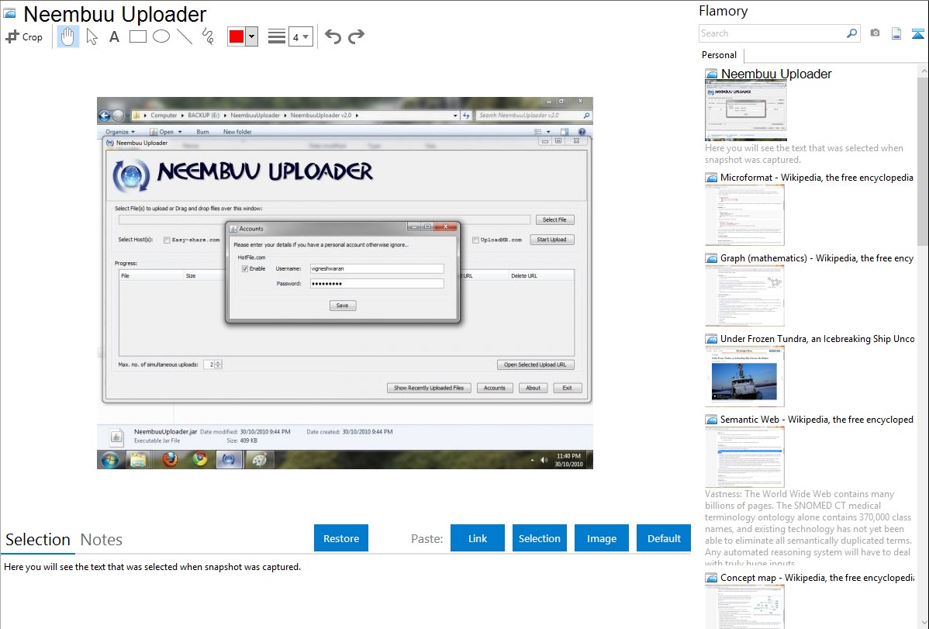Screen dimensions: 929x629
Task: Click the Restore button
Action: tap(341, 538)
